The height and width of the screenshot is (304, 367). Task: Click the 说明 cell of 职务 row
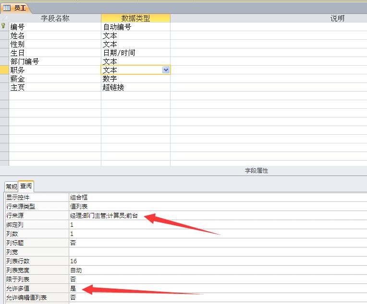click(269, 70)
